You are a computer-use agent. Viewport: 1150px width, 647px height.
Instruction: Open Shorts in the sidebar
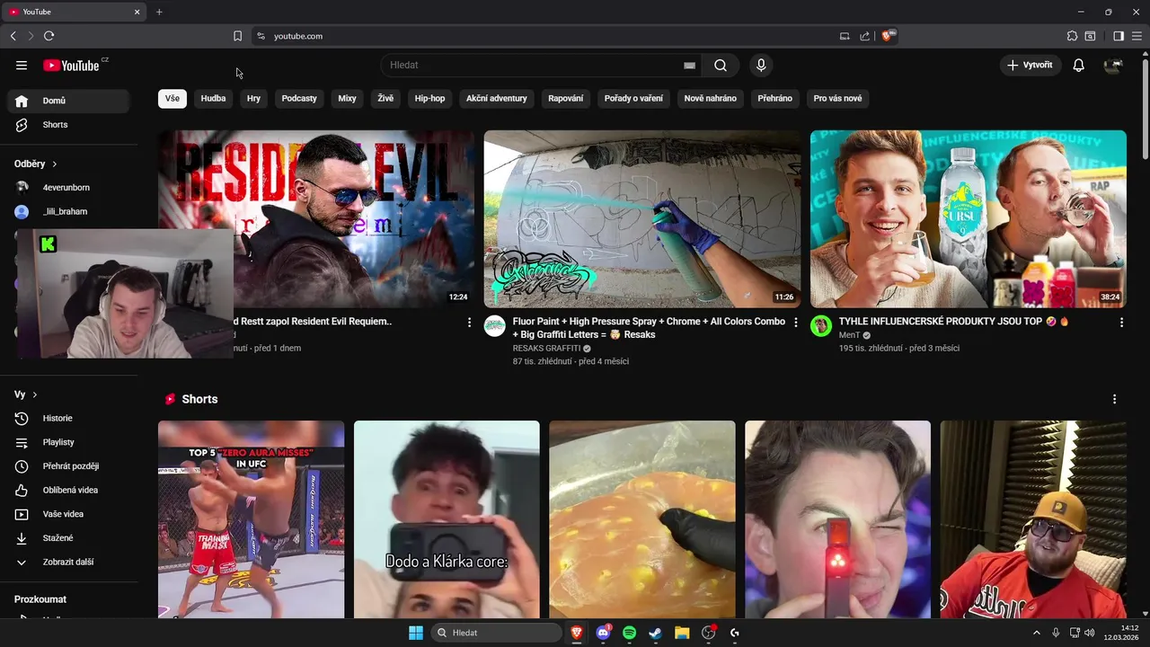click(68, 125)
